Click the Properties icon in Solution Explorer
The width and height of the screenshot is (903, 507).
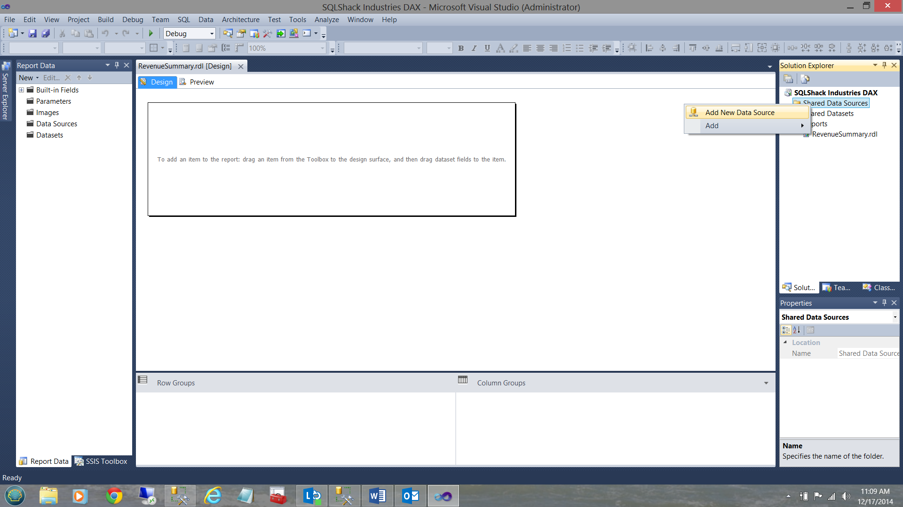coord(788,79)
